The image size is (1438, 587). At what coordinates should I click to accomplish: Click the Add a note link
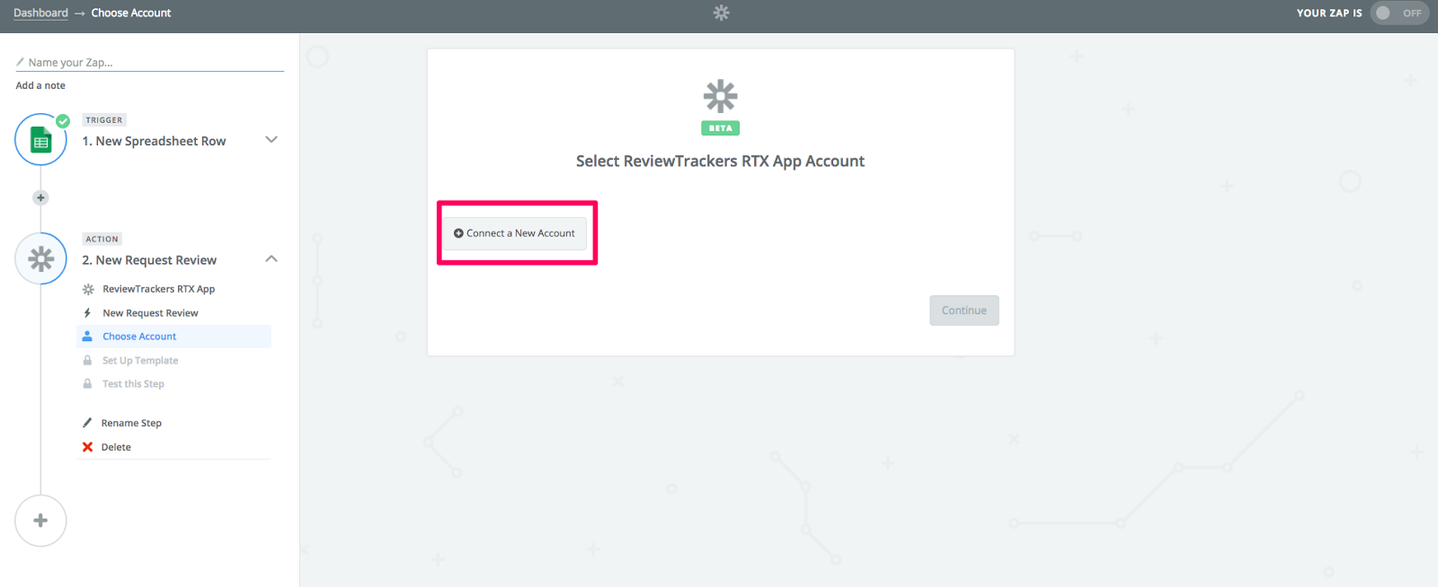coord(40,85)
